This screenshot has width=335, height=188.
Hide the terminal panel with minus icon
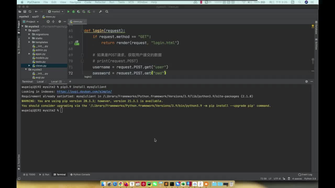click(312, 81)
